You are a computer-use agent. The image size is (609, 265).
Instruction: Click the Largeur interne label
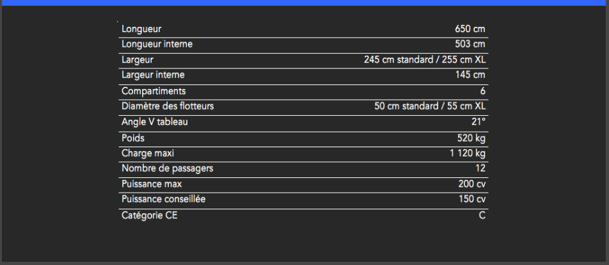click(x=153, y=75)
